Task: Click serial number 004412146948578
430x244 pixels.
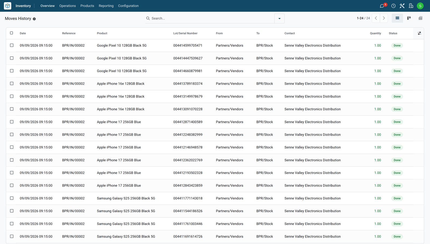Action: (188, 147)
